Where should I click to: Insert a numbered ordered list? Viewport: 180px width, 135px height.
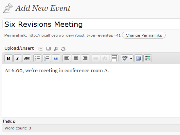tap(47, 58)
